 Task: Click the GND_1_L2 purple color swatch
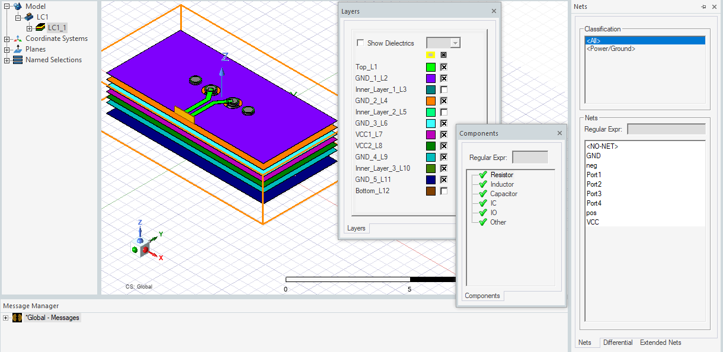(431, 78)
